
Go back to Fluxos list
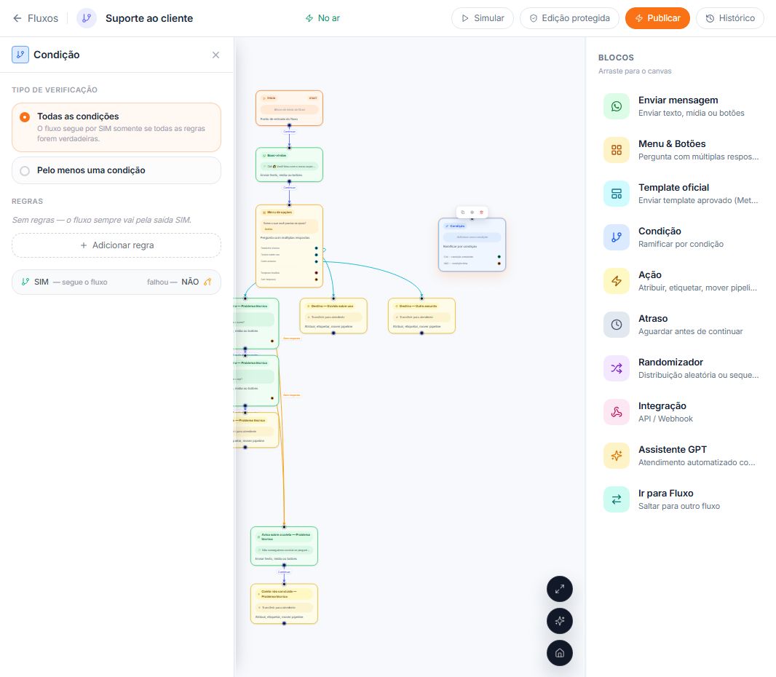click(x=35, y=18)
